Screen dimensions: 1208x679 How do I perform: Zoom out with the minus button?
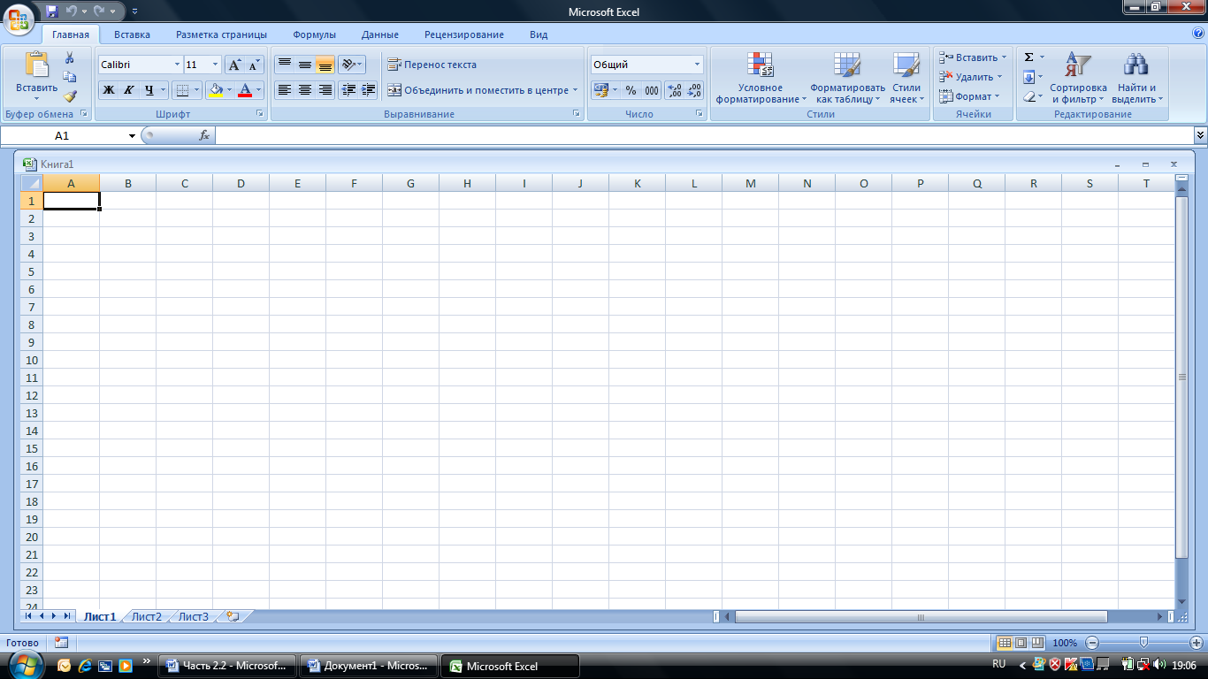1092,643
